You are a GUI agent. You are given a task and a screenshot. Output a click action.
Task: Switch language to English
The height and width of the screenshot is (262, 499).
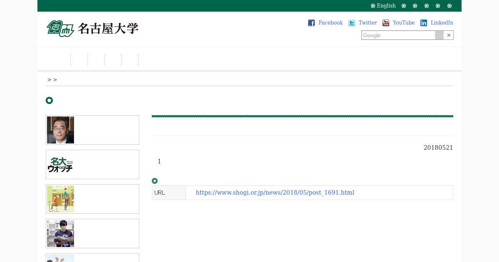tap(386, 6)
